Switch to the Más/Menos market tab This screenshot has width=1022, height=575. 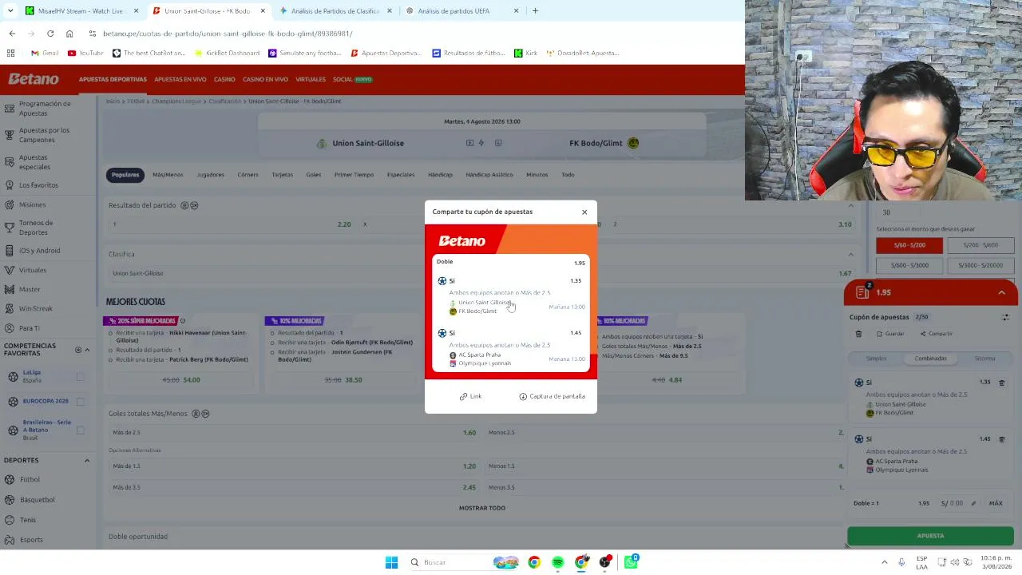point(168,175)
